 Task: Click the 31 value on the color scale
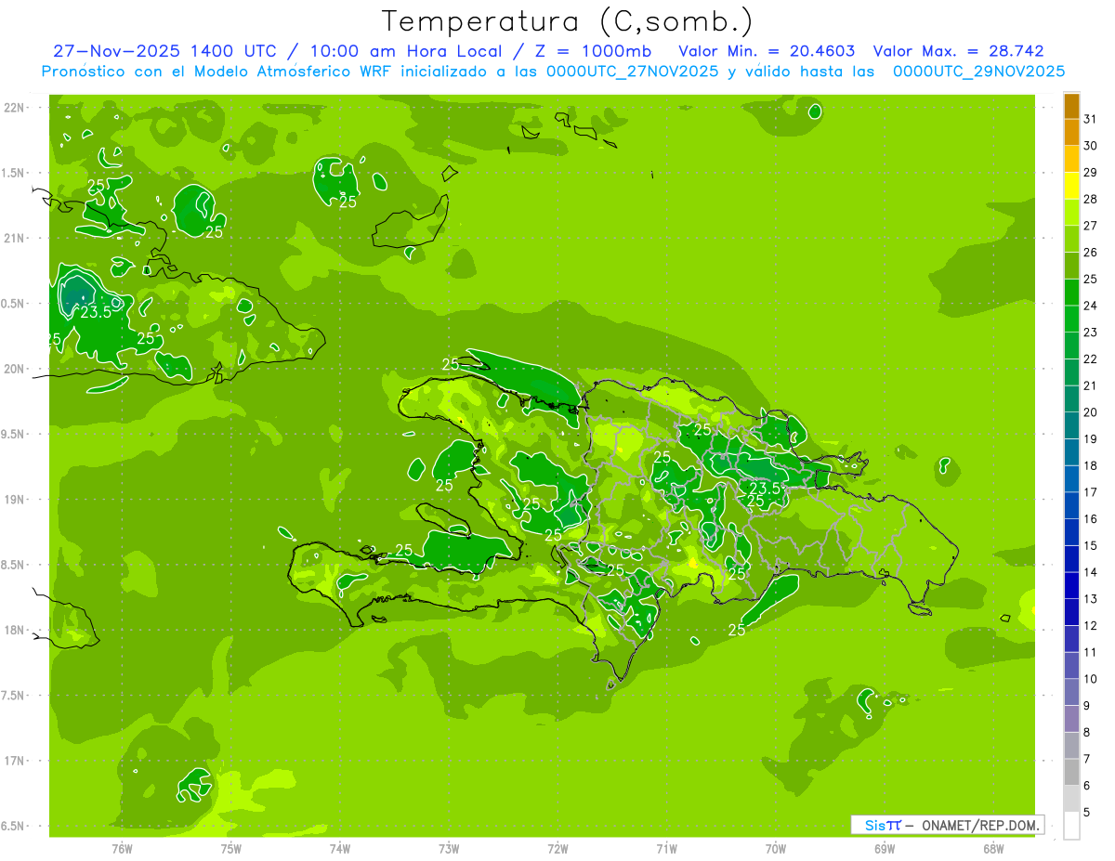point(1090,119)
